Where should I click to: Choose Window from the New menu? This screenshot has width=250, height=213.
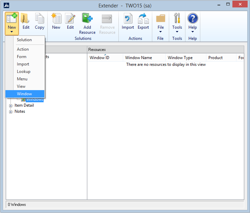25,94
